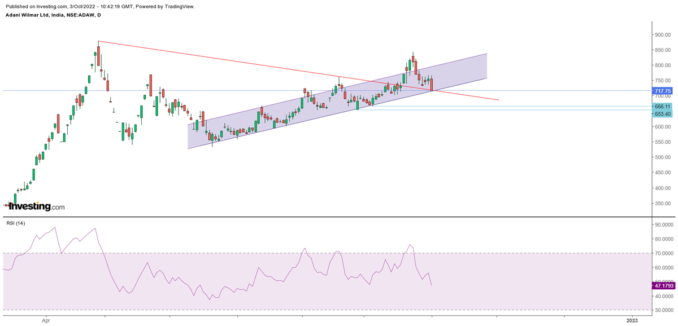
Task: Click the '2023' date axis label
Action: click(632, 320)
